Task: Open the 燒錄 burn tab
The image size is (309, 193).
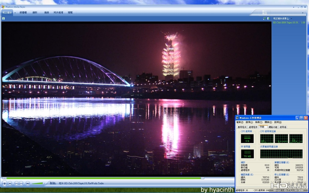Action: (x=47, y=12)
